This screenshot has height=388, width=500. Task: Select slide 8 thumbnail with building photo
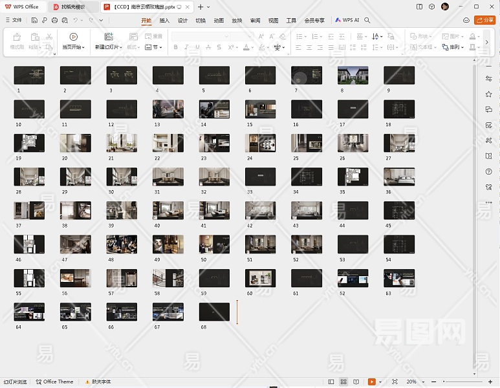(353, 75)
